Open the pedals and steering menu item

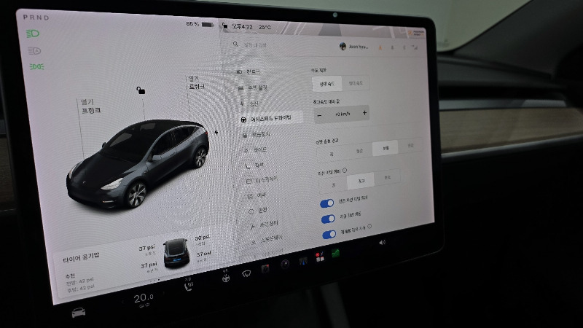point(253,88)
